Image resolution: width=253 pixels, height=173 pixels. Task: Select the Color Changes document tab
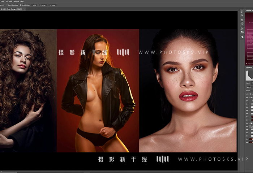pyautogui.click(x=12, y=9)
